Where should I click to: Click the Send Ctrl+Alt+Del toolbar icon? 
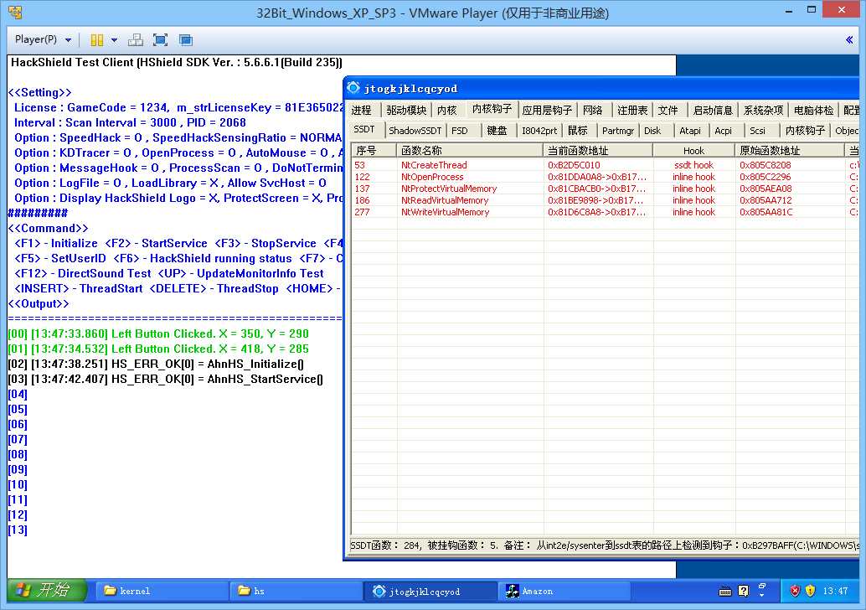point(136,39)
